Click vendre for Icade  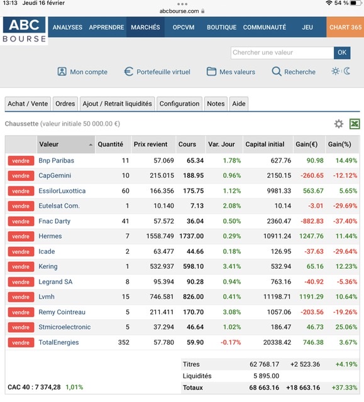[21, 251]
